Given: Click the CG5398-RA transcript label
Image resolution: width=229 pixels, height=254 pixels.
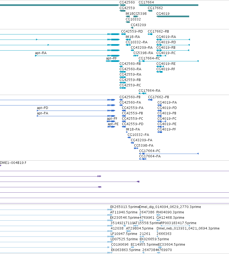Looking at the screenshot, I should [x=143, y=53].
